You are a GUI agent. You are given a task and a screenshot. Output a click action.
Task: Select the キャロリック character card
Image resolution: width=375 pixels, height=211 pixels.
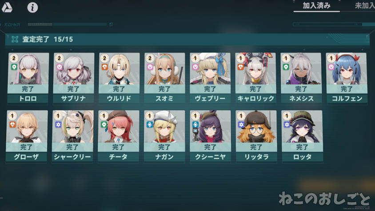click(255, 78)
